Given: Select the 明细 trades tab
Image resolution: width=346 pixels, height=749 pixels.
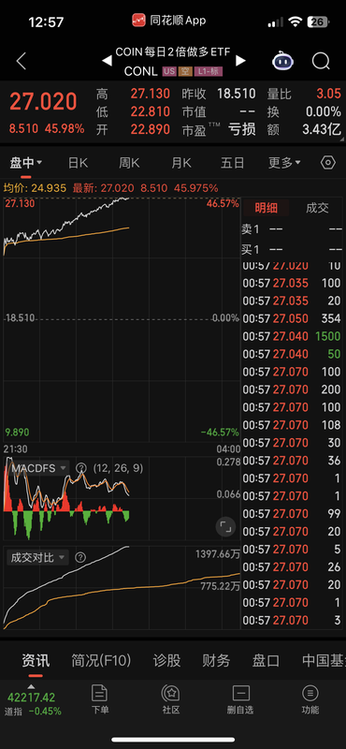Looking at the screenshot, I should click(266, 208).
